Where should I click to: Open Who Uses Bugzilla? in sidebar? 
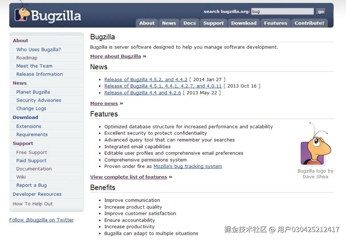(x=39, y=49)
